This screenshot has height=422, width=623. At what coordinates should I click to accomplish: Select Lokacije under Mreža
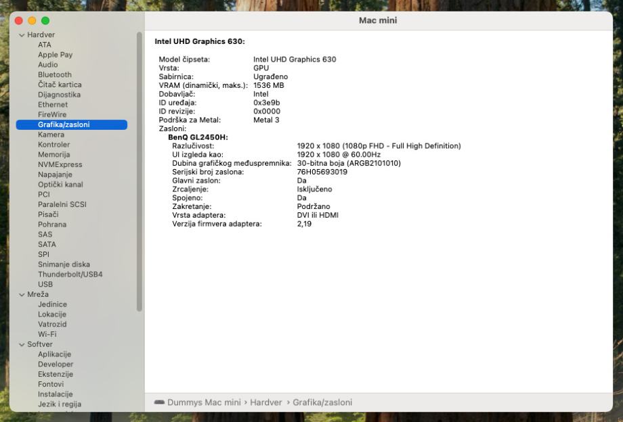[x=52, y=314]
